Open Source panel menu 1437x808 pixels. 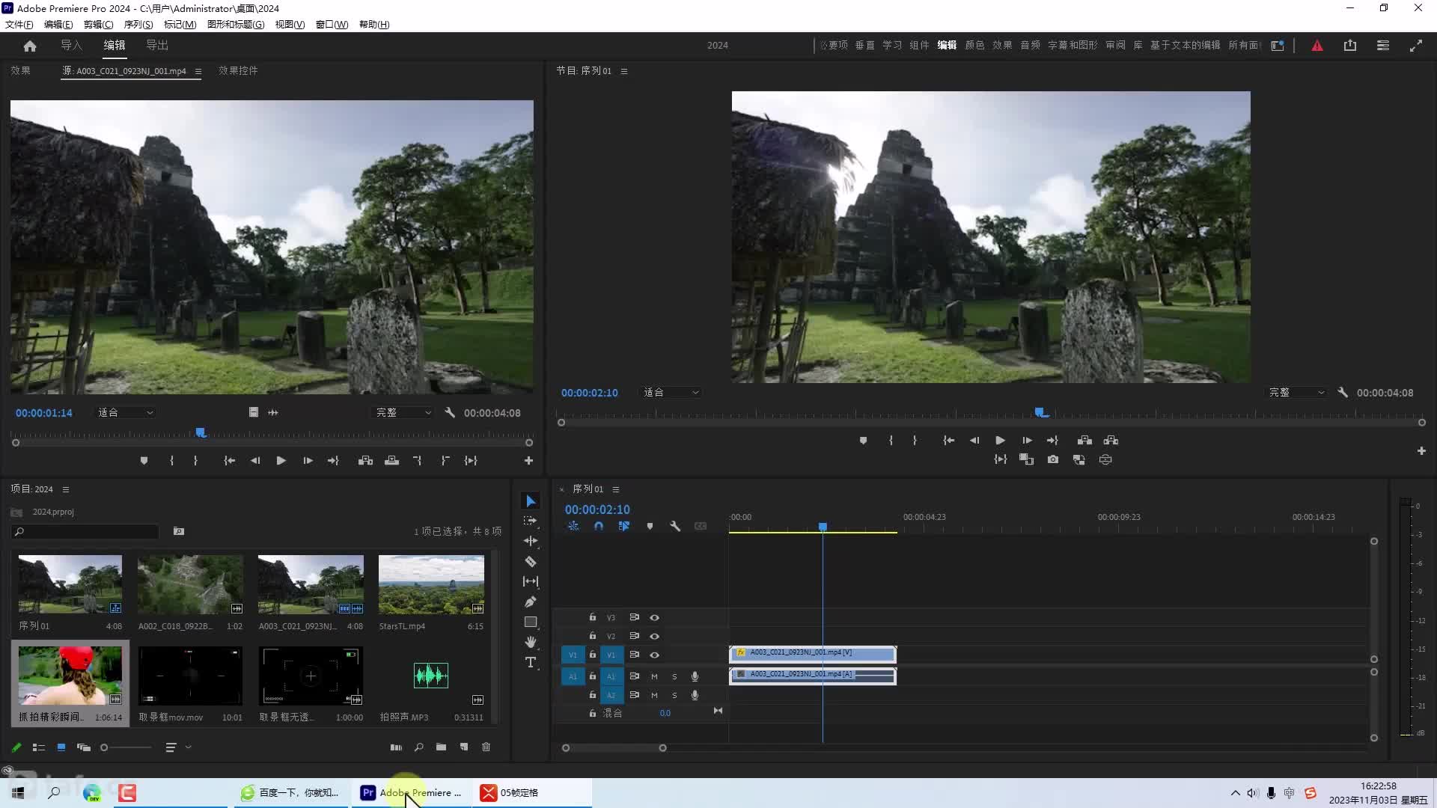click(x=198, y=71)
